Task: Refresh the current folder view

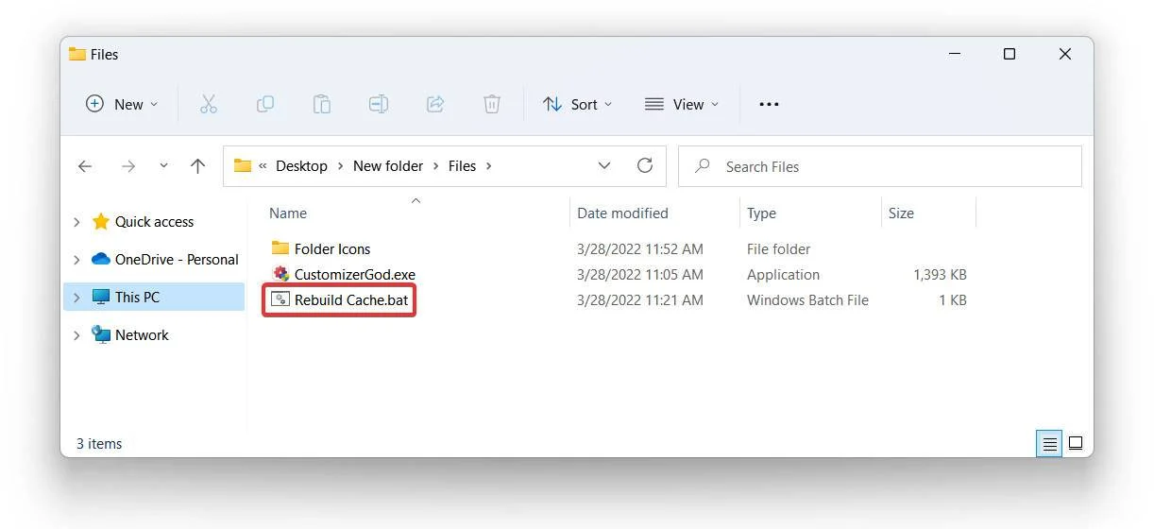Action: click(x=645, y=165)
